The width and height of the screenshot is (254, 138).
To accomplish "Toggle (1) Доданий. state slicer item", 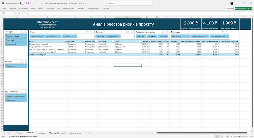I will click(38, 36).
